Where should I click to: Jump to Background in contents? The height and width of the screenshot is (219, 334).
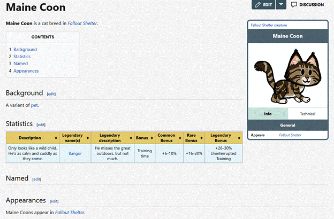point(25,50)
